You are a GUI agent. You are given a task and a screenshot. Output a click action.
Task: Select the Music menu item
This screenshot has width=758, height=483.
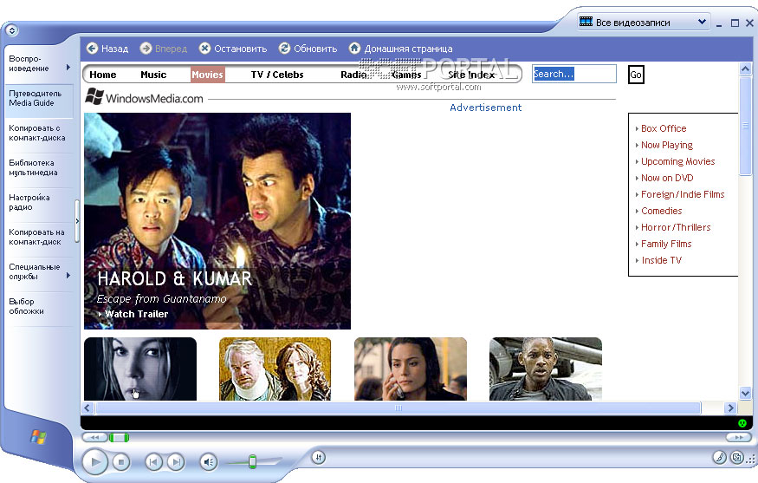pos(153,75)
